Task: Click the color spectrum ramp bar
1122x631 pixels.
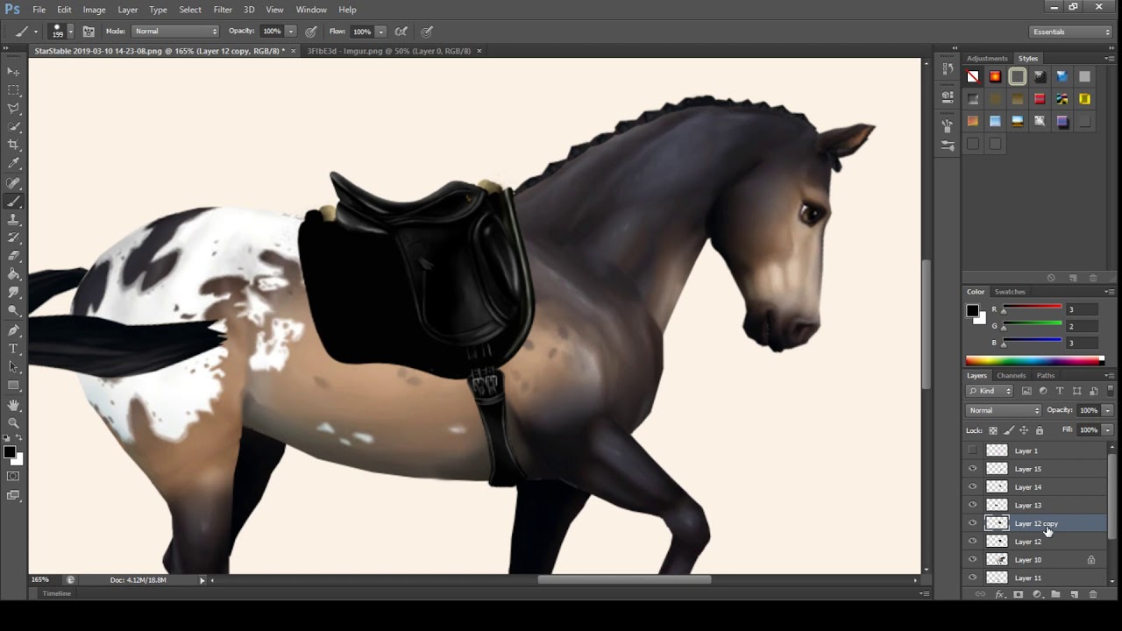Action: (x=1034, y=360)
